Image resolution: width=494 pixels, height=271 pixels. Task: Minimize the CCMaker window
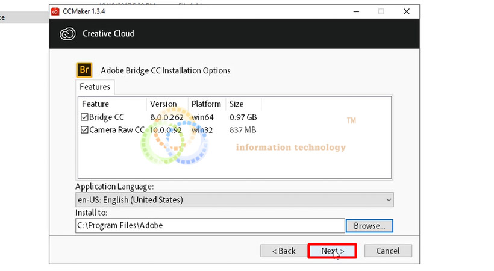(354, 11)
